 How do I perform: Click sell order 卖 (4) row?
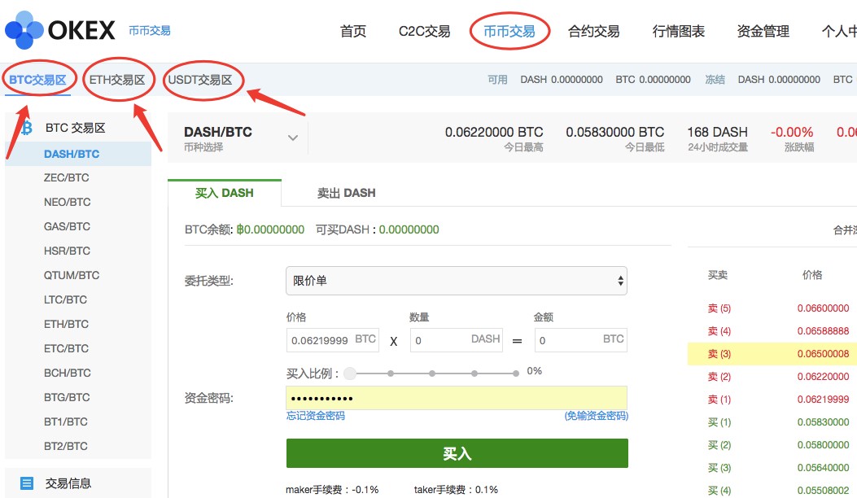click(772, 331)
